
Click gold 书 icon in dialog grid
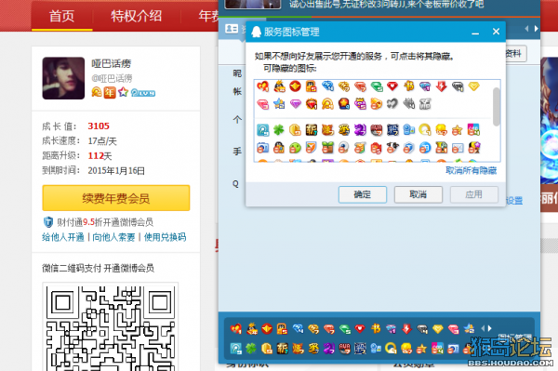[x=409, y=86]
